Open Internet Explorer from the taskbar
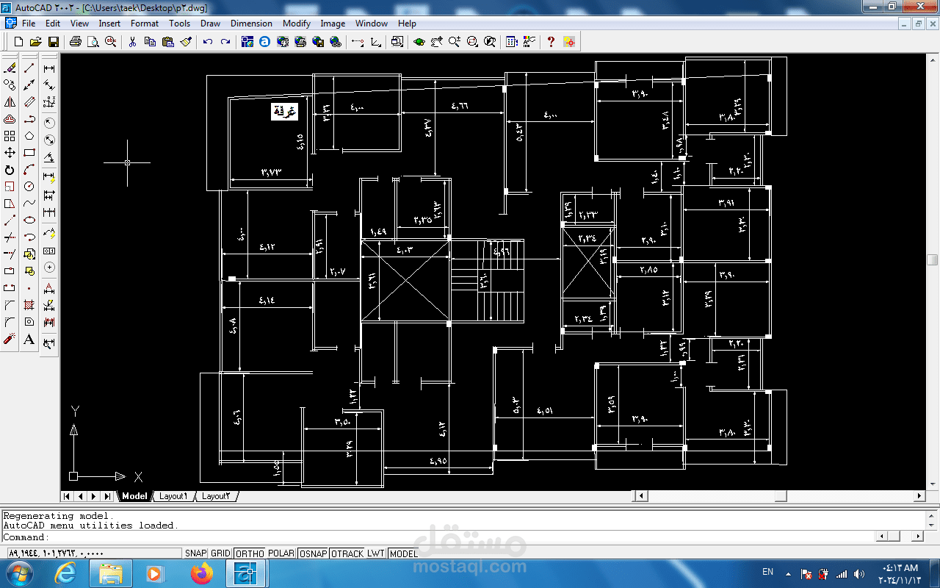 click(x=65, y=573)
